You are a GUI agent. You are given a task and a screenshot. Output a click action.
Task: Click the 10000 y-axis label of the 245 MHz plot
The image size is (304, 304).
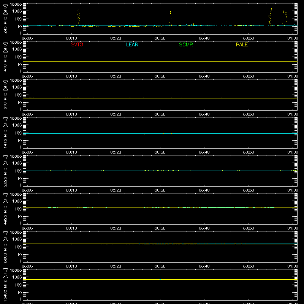click(16, 5)
